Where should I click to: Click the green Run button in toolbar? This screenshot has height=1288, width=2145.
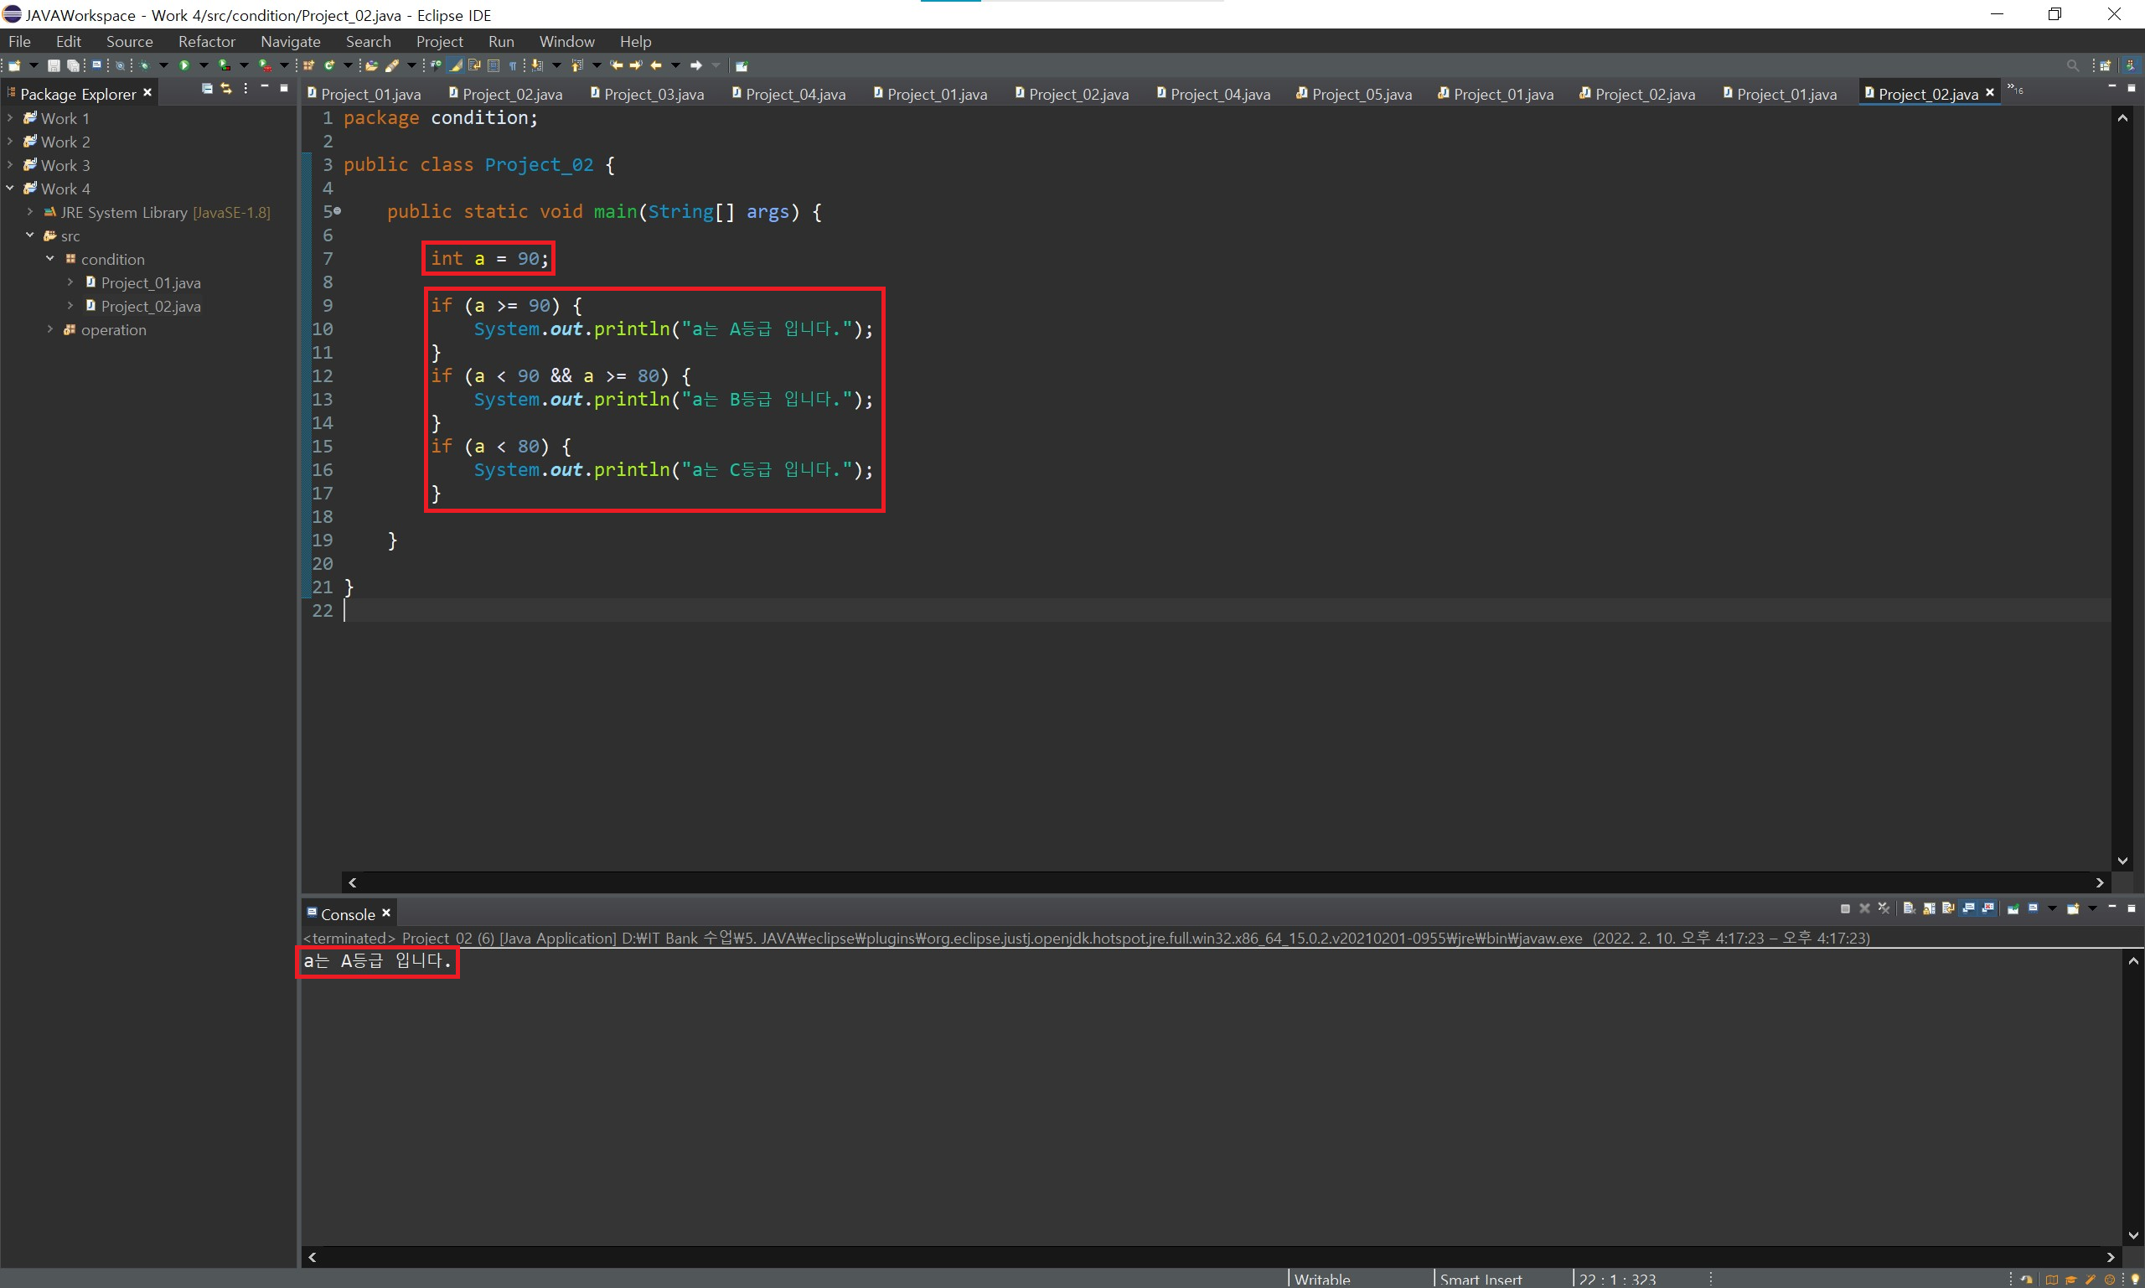coord(184,65)
